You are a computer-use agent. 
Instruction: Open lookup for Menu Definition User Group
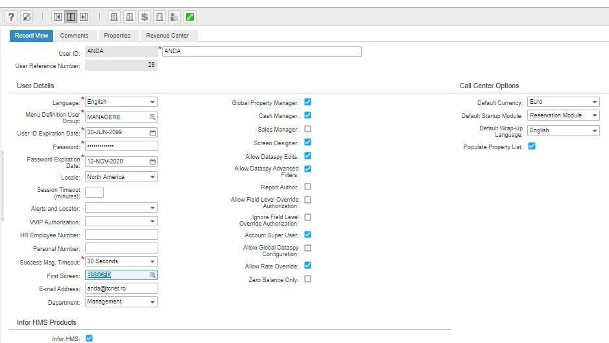(152, 117)
